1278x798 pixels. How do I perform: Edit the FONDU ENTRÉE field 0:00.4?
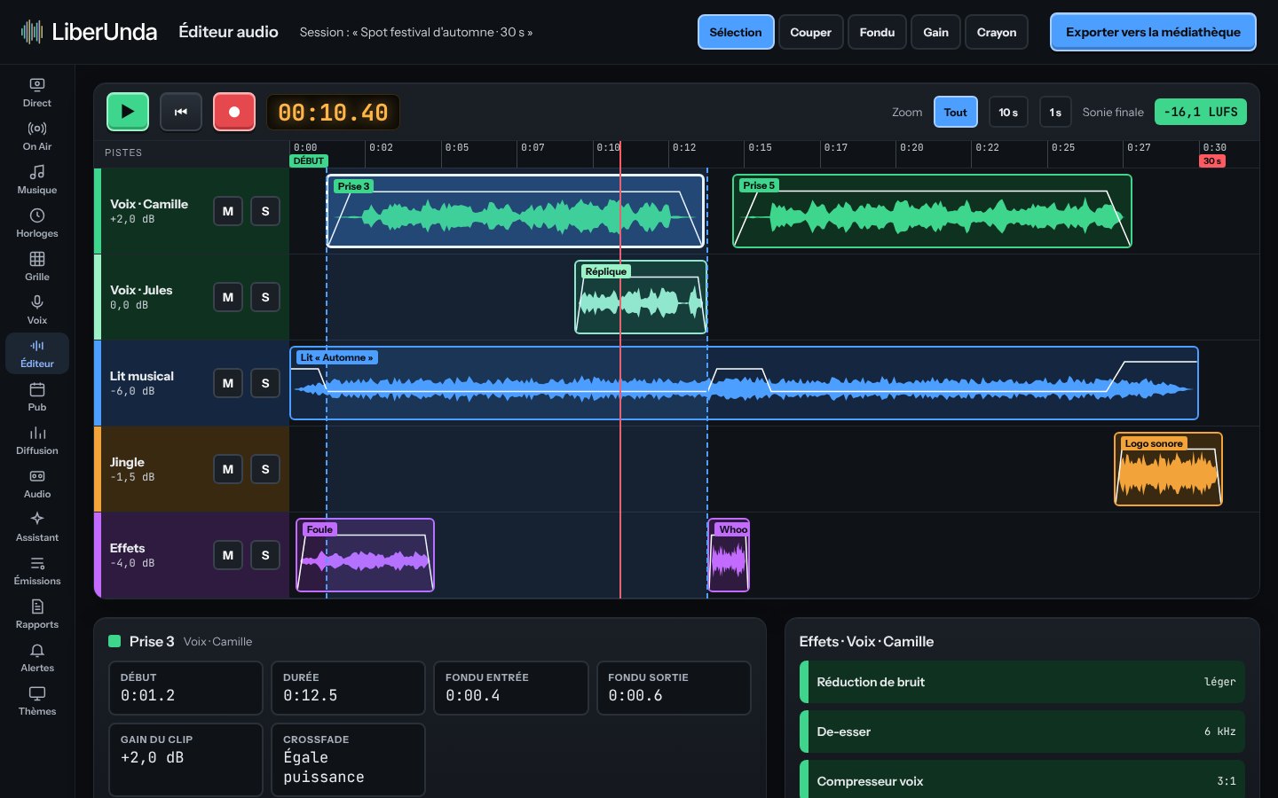pyautogui.click(x=510, y=688)
